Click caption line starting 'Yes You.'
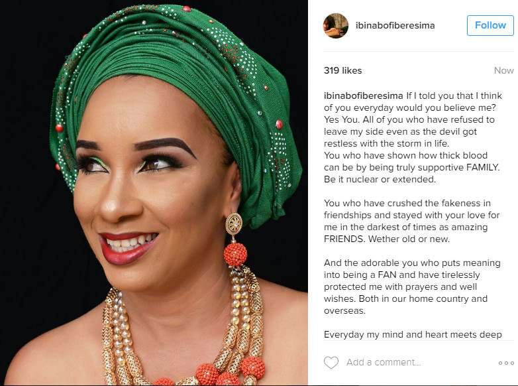Image resolution: width=518 pixels, height=386 pixels. [x=409, y=120]
